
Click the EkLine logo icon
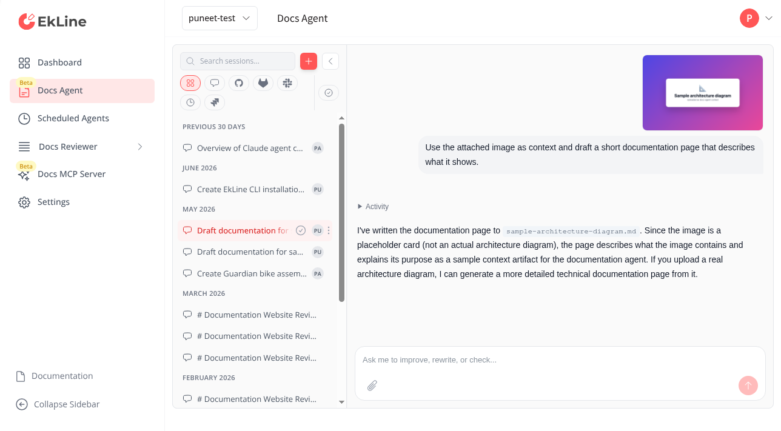27,21
